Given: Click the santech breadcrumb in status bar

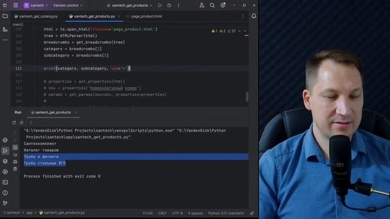Looking at the screenshot, I should pos(12,213).
